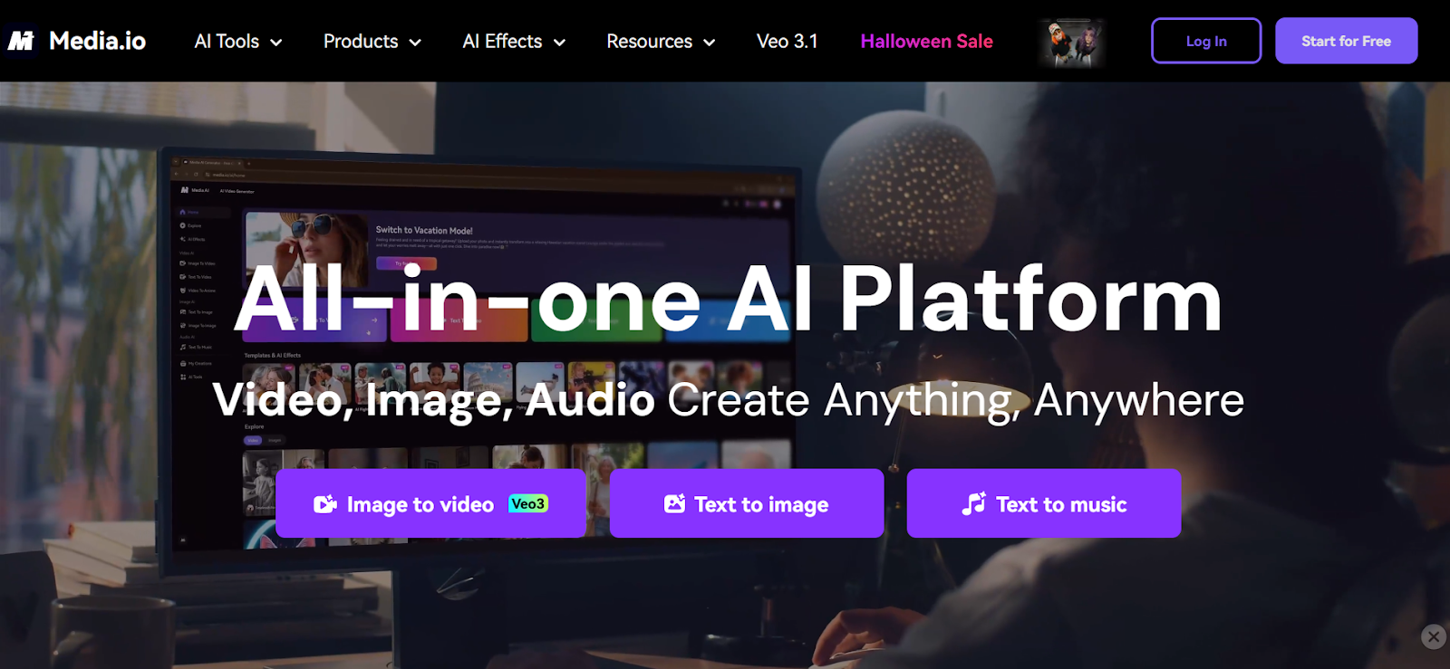Expand the AI Effects chevron arrow

(x=559, y=43)
